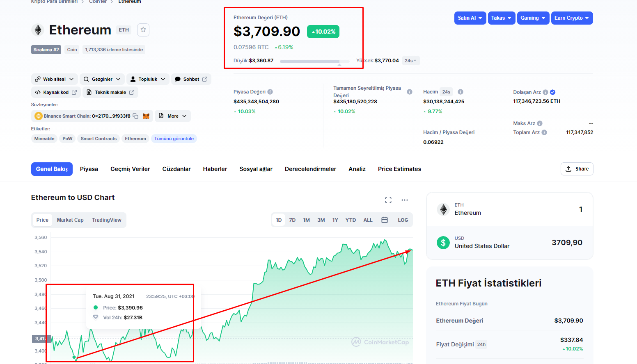Image resolution: width=637 pixels, height=364 pixels.
Task: Click the Sıralama #2 rank badge
Action: [x=46, y=50]
